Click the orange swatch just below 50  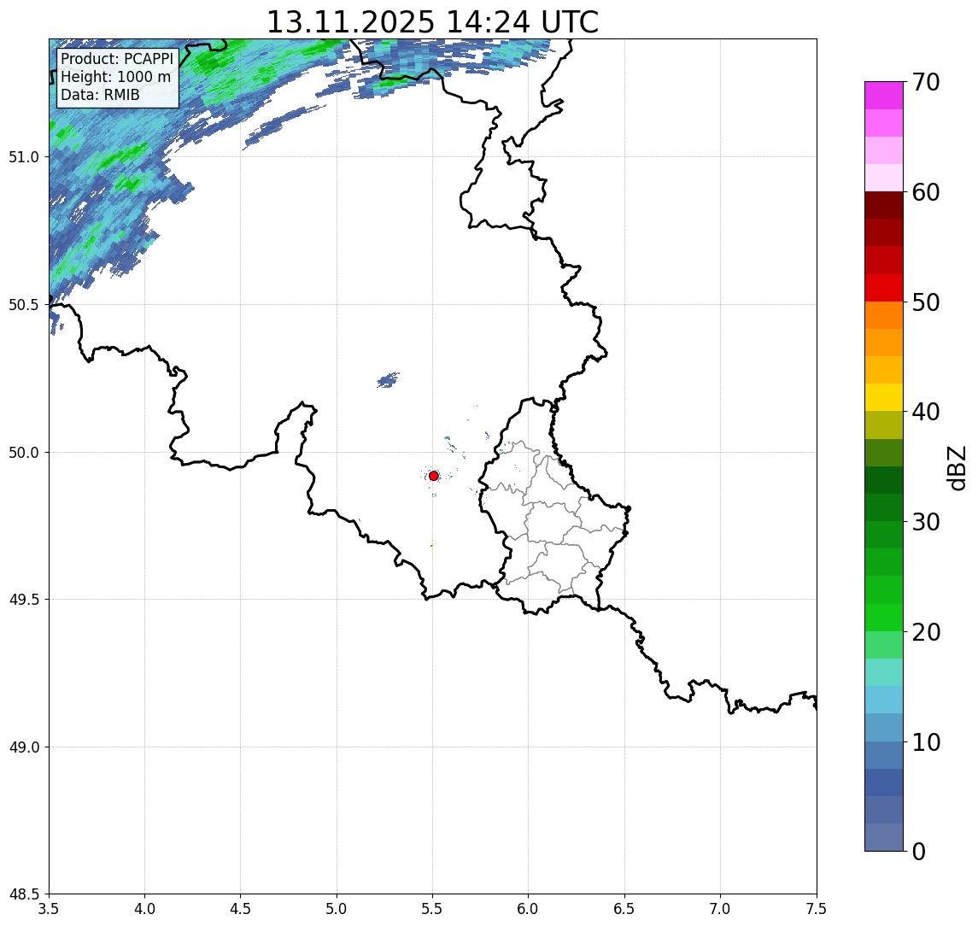tap(884, 315)
